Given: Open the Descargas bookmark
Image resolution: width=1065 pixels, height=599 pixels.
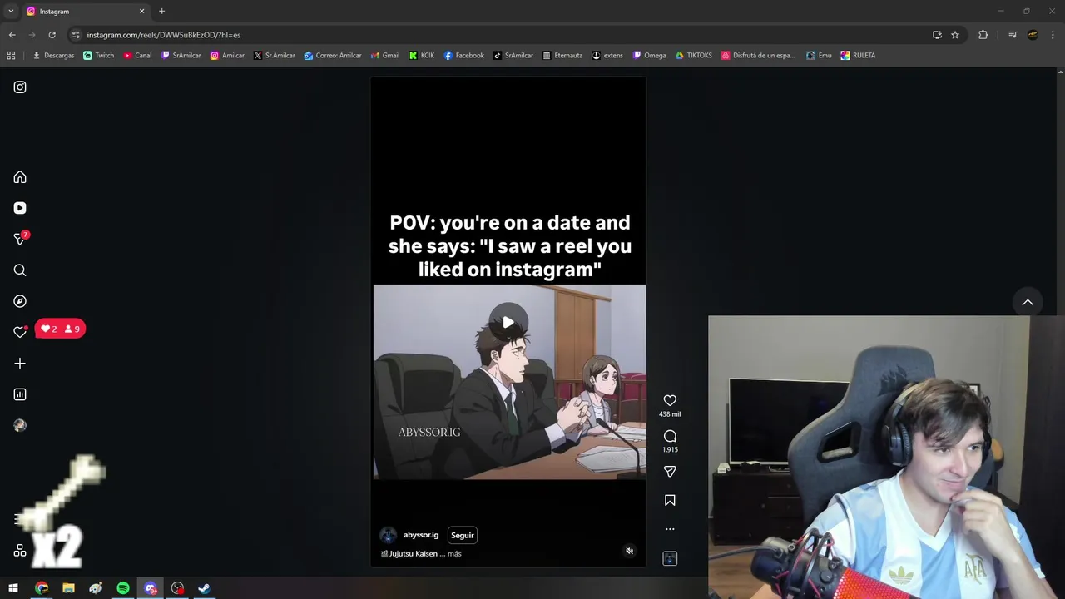Looking at the screenshot, I should [x=53, y=56].
